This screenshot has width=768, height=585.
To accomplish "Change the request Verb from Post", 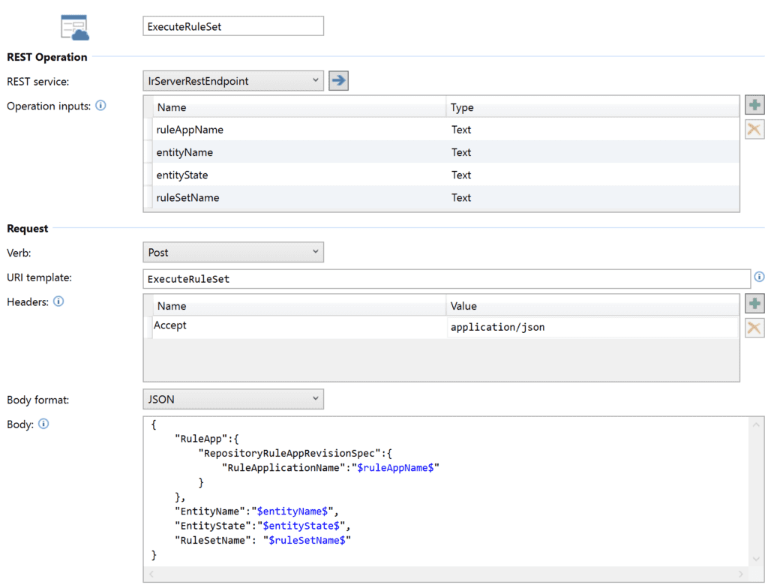I will 316,252.
